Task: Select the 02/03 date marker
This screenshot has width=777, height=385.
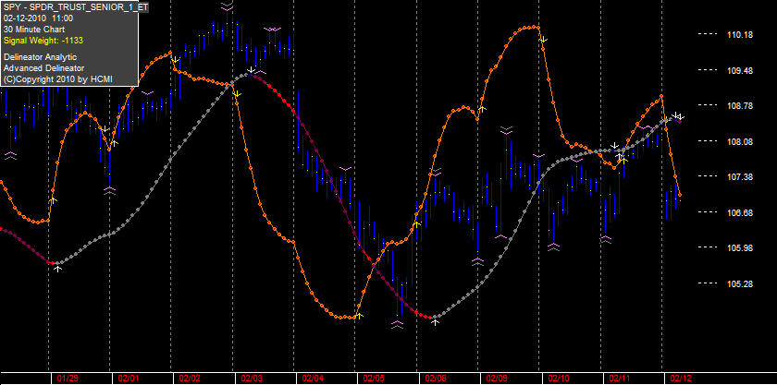Action: [x=252, y=379]
